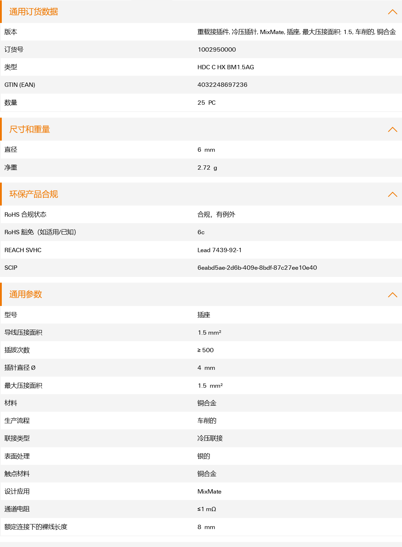Click the 环保产品合规 section heading
This screenshot has height=547, width=402.
(x=34, y=194)
